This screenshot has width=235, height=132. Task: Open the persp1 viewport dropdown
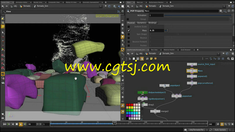(100, 16)
